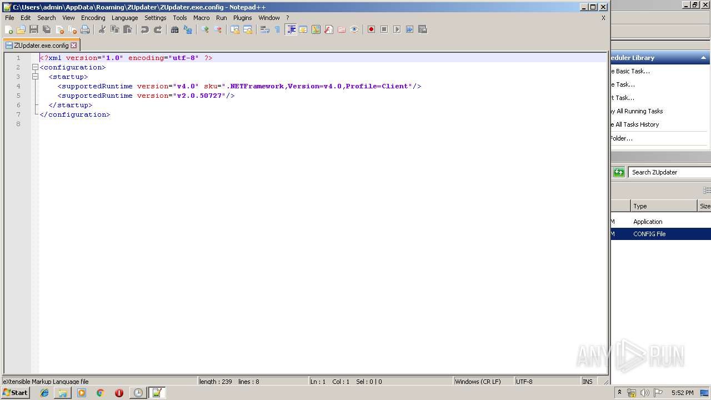Zoom out of the editor

coord(218,29)
